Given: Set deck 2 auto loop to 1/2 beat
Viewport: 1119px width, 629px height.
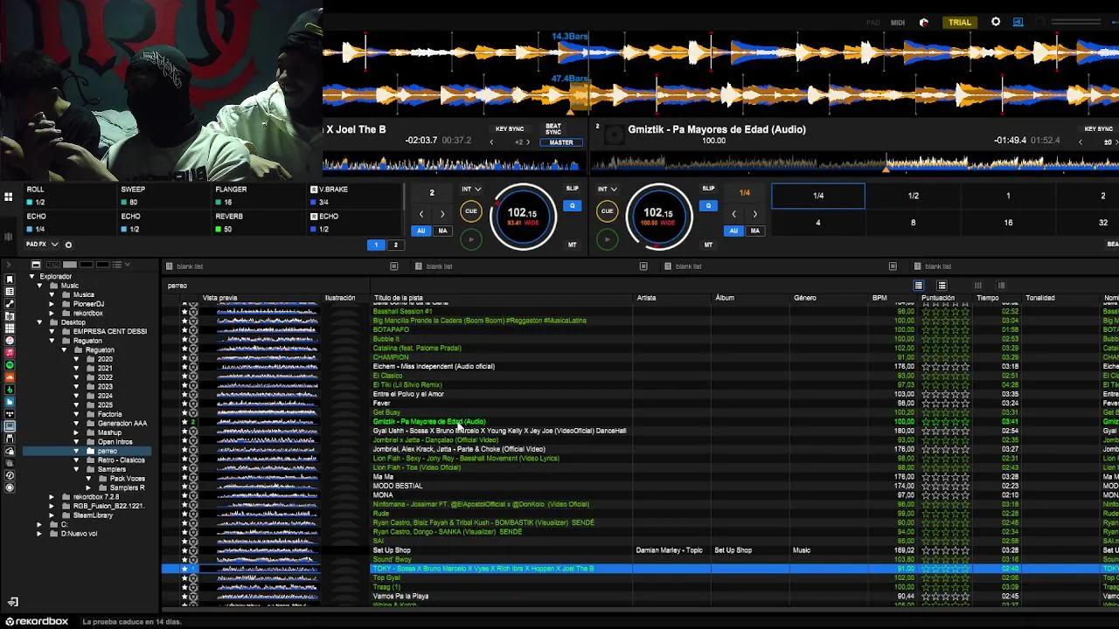Looking at the screenshot, I should point(913,196).
